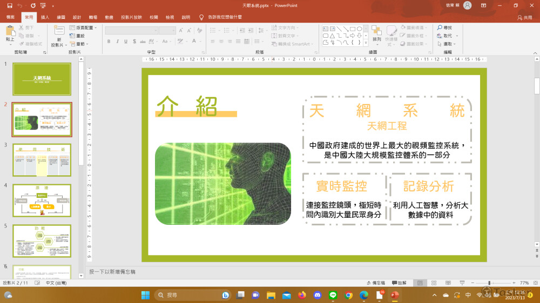Click the zoom slider handle

click(489, 283)
